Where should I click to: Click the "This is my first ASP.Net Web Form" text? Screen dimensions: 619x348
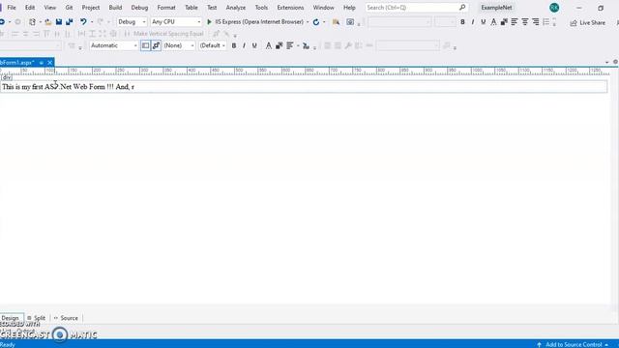click(x=54, y=87)
